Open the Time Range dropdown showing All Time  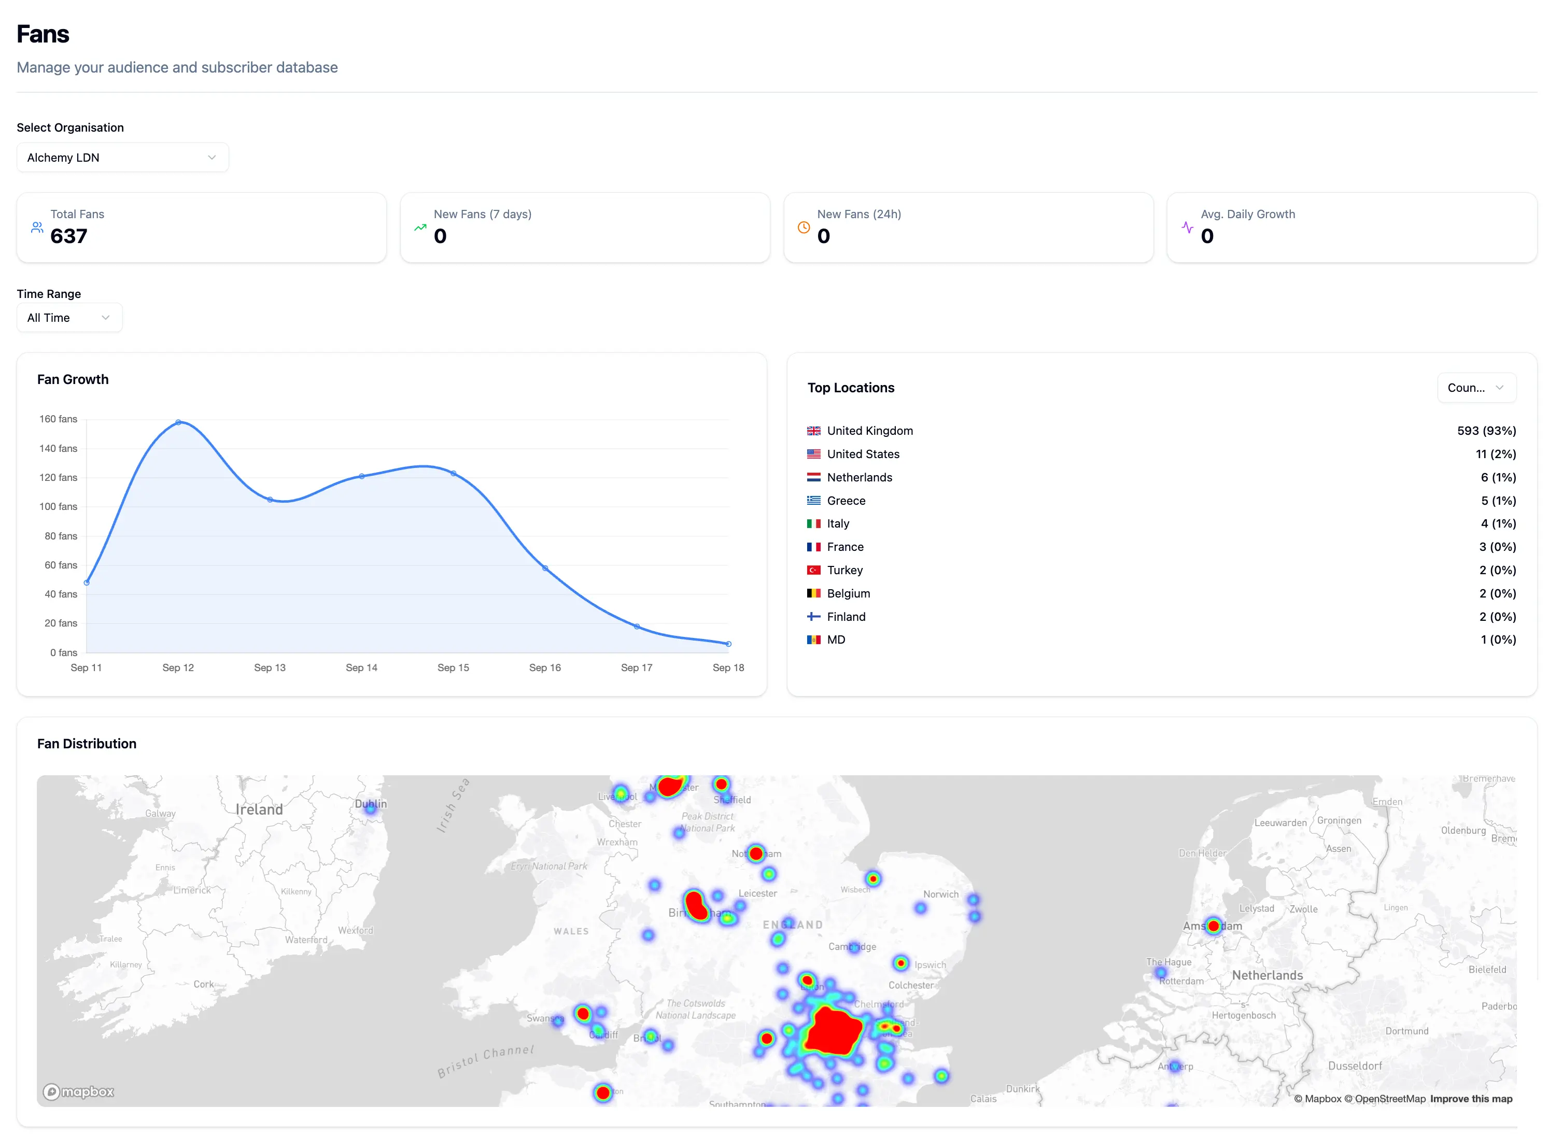pyautogui.click(x=69, y=317)
